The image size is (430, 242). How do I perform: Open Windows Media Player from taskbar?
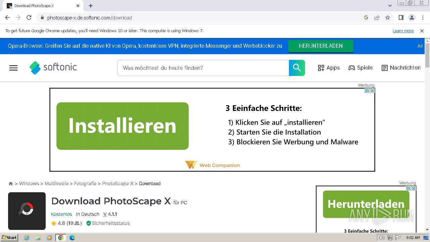(x=49, y=238)
